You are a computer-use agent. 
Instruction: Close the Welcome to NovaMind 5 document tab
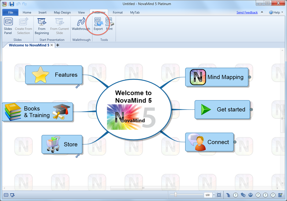[x=52, y=45]
